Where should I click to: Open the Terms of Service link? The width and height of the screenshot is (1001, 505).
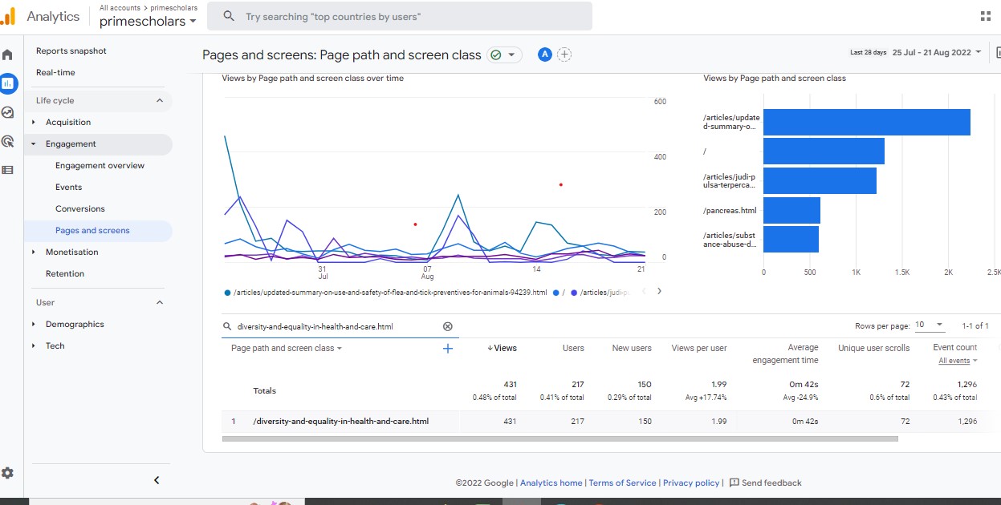click(x=622, y=483)
